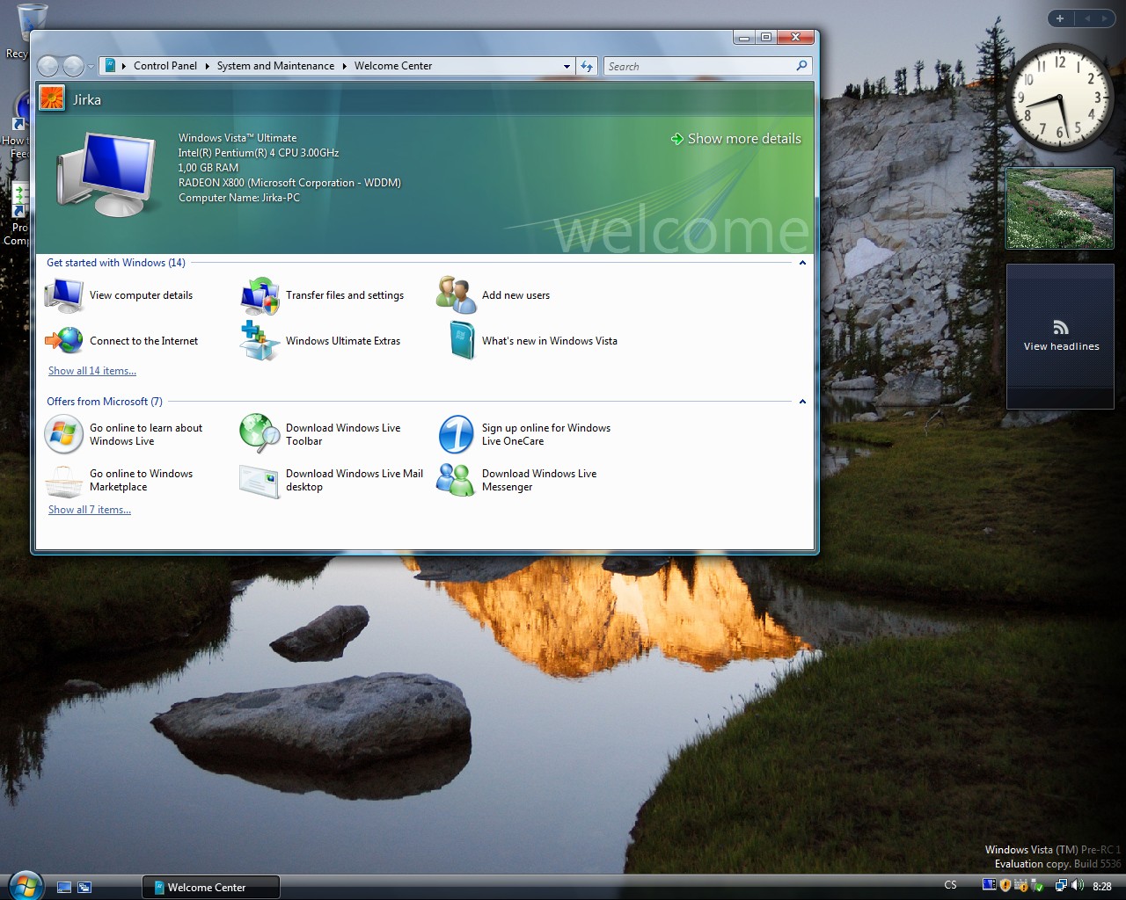The height and width of the screenshot is (900, 1126).
Task: Click the search magnifier icon
Action: [801, 66]
